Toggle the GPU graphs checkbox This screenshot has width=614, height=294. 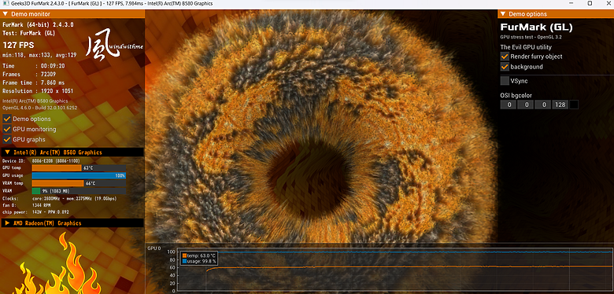pyautogui.click(x=6, y=139)
